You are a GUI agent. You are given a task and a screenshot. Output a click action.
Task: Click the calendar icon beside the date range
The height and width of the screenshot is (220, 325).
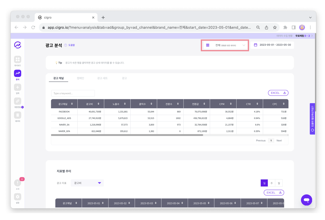256,45
